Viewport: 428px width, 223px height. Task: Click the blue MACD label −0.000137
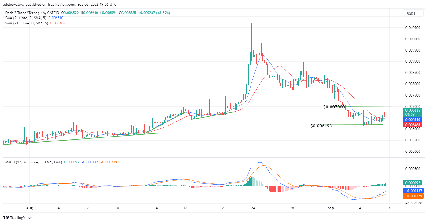tap(413, 190)
